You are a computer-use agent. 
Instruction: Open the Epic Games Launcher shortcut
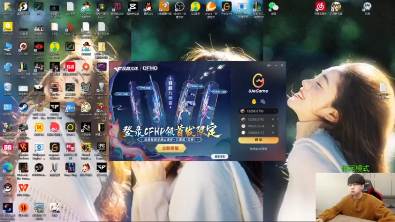point(102,151)
